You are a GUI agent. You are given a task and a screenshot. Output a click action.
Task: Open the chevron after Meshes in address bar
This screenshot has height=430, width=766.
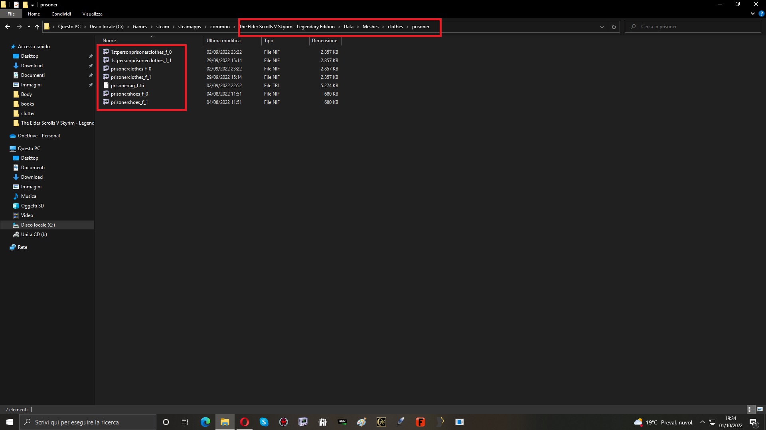383,27
